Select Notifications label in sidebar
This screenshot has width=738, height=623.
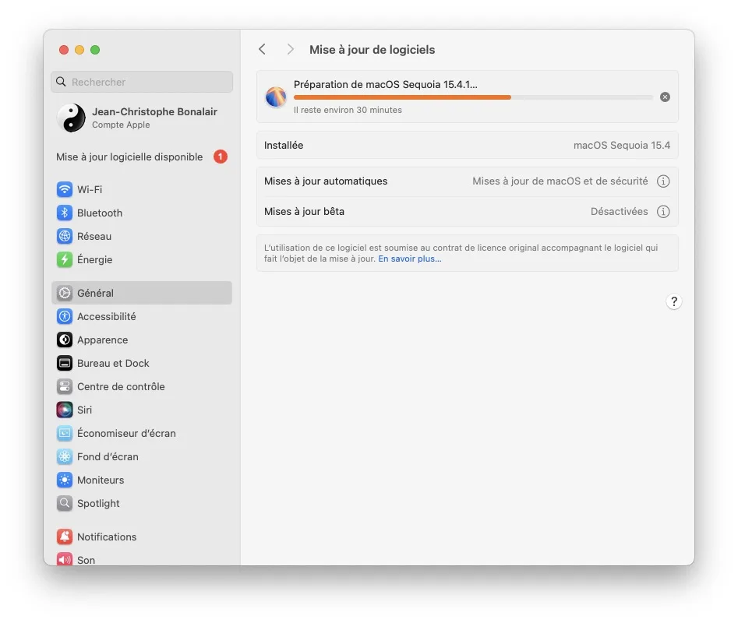107,537
